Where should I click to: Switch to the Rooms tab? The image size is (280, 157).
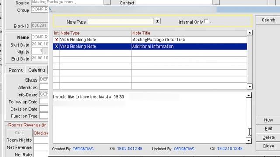point(16,70)
